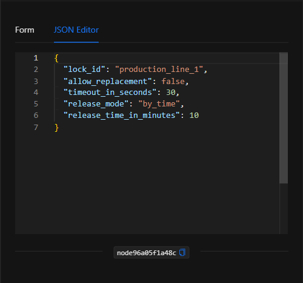The width and height of the screenshot is (303, 283).
Task: Click line number 1 in the gutter
Action: 36,58
